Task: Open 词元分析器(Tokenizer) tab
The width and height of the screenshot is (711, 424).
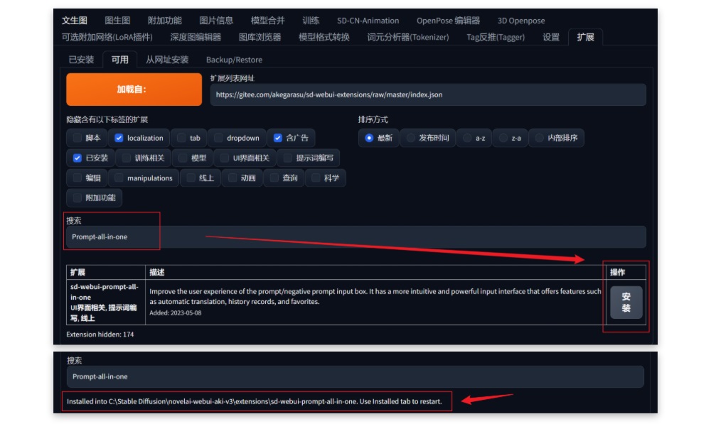Action: (408, 37)
